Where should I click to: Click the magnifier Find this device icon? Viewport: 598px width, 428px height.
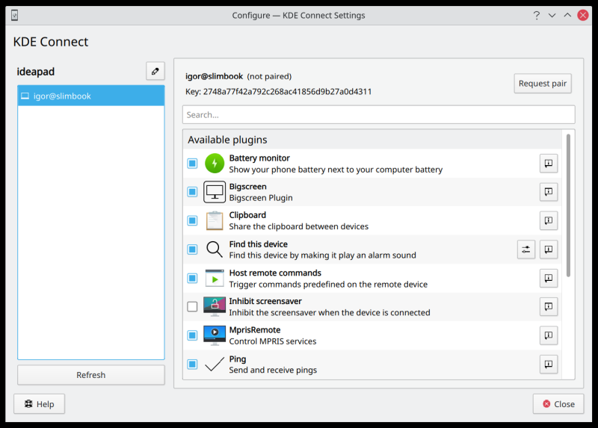pyautogui.click(x=215, y=249)
